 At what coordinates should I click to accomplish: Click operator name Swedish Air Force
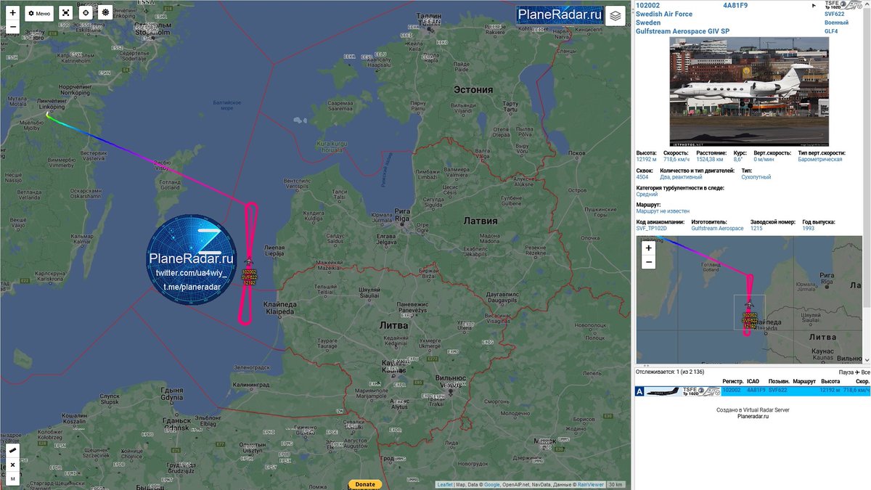pyautogui.click(x=664, y=14)
